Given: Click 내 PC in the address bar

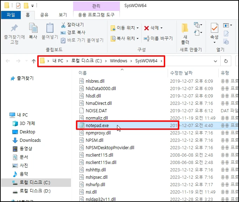Looking at the screenshot, I should [x=58, y=61].
